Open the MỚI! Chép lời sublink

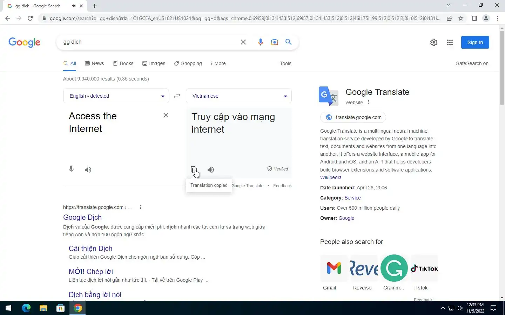[x=91, y=272]
